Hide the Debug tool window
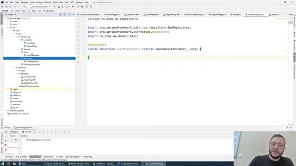The image size is (296, 166). pyautogui.click(x=291, y=127)
